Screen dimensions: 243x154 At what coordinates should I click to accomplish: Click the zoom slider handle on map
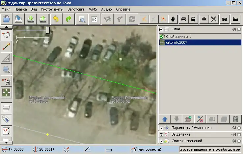[x=48, y=30]
